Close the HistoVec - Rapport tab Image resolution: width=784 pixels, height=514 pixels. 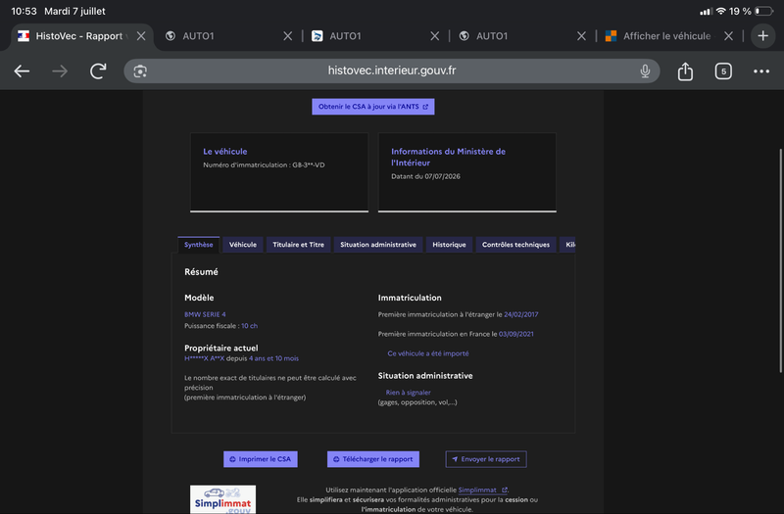(141, 36)
